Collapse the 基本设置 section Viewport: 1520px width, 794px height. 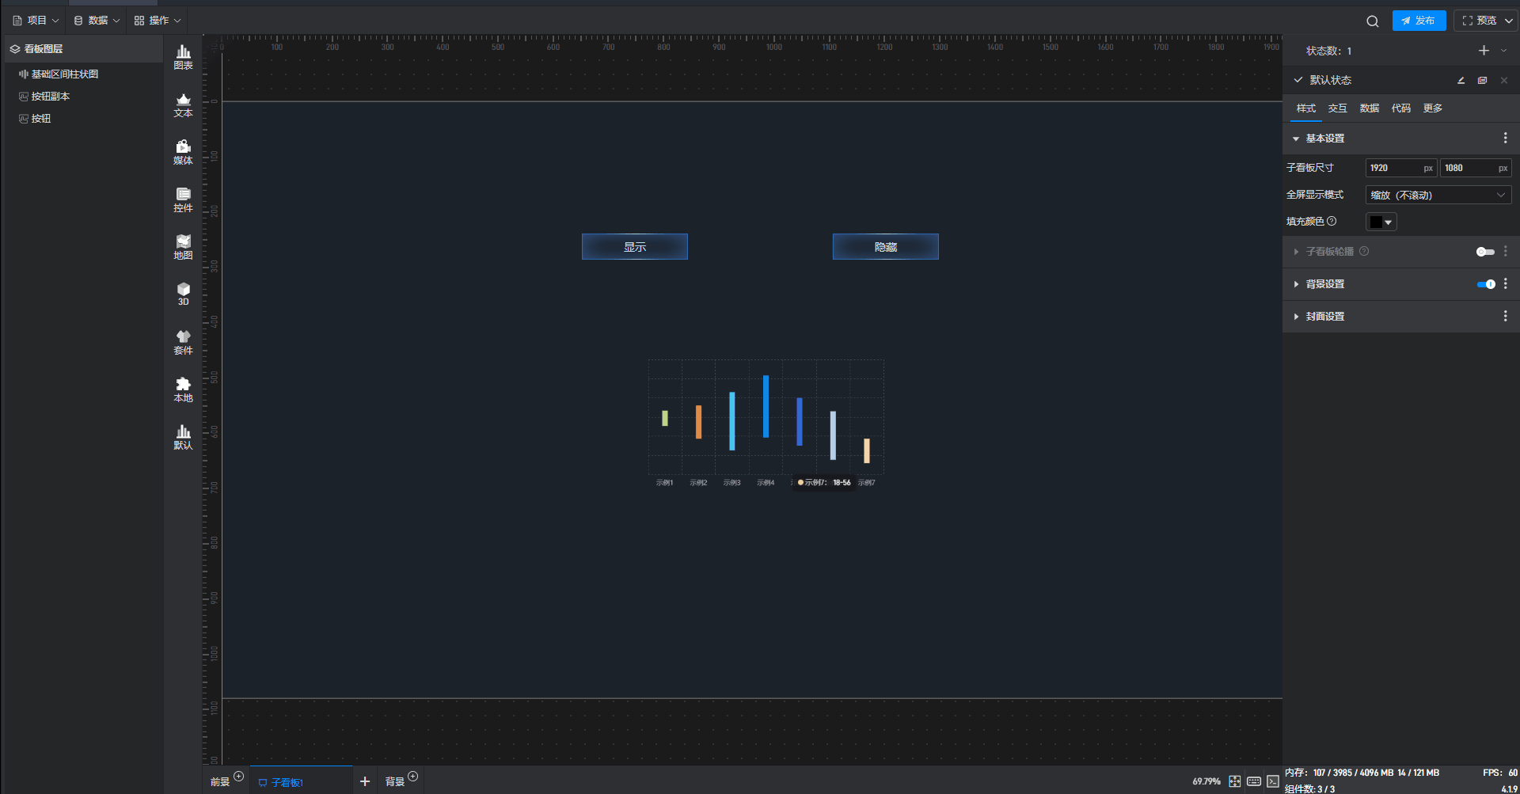click(1296, 139)
